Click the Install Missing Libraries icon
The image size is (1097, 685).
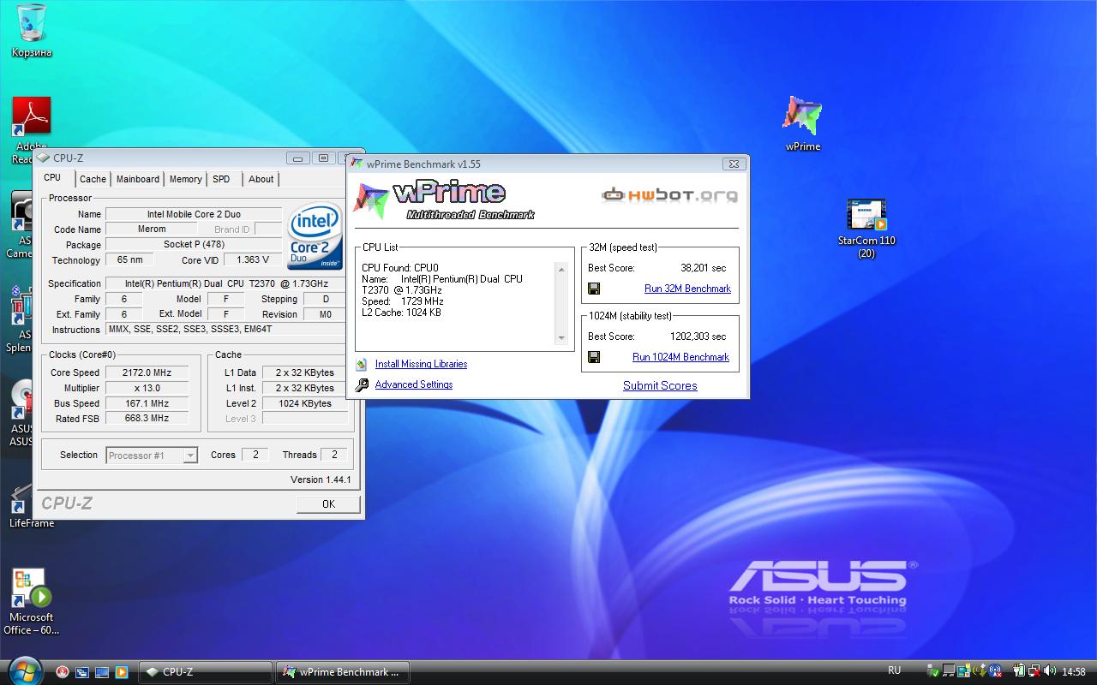point(362,364)
